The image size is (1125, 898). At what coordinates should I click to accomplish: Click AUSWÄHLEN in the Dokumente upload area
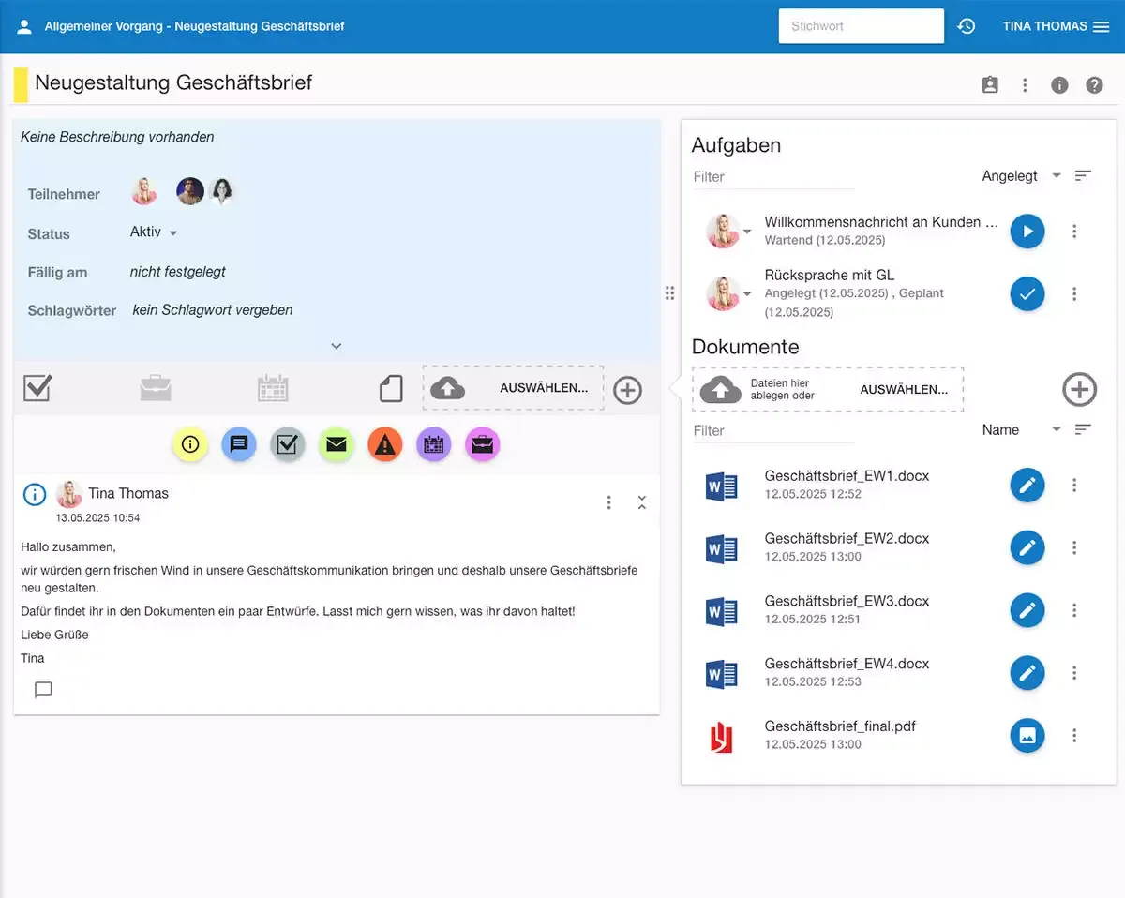pyautogui.click(x=904, y=390)
